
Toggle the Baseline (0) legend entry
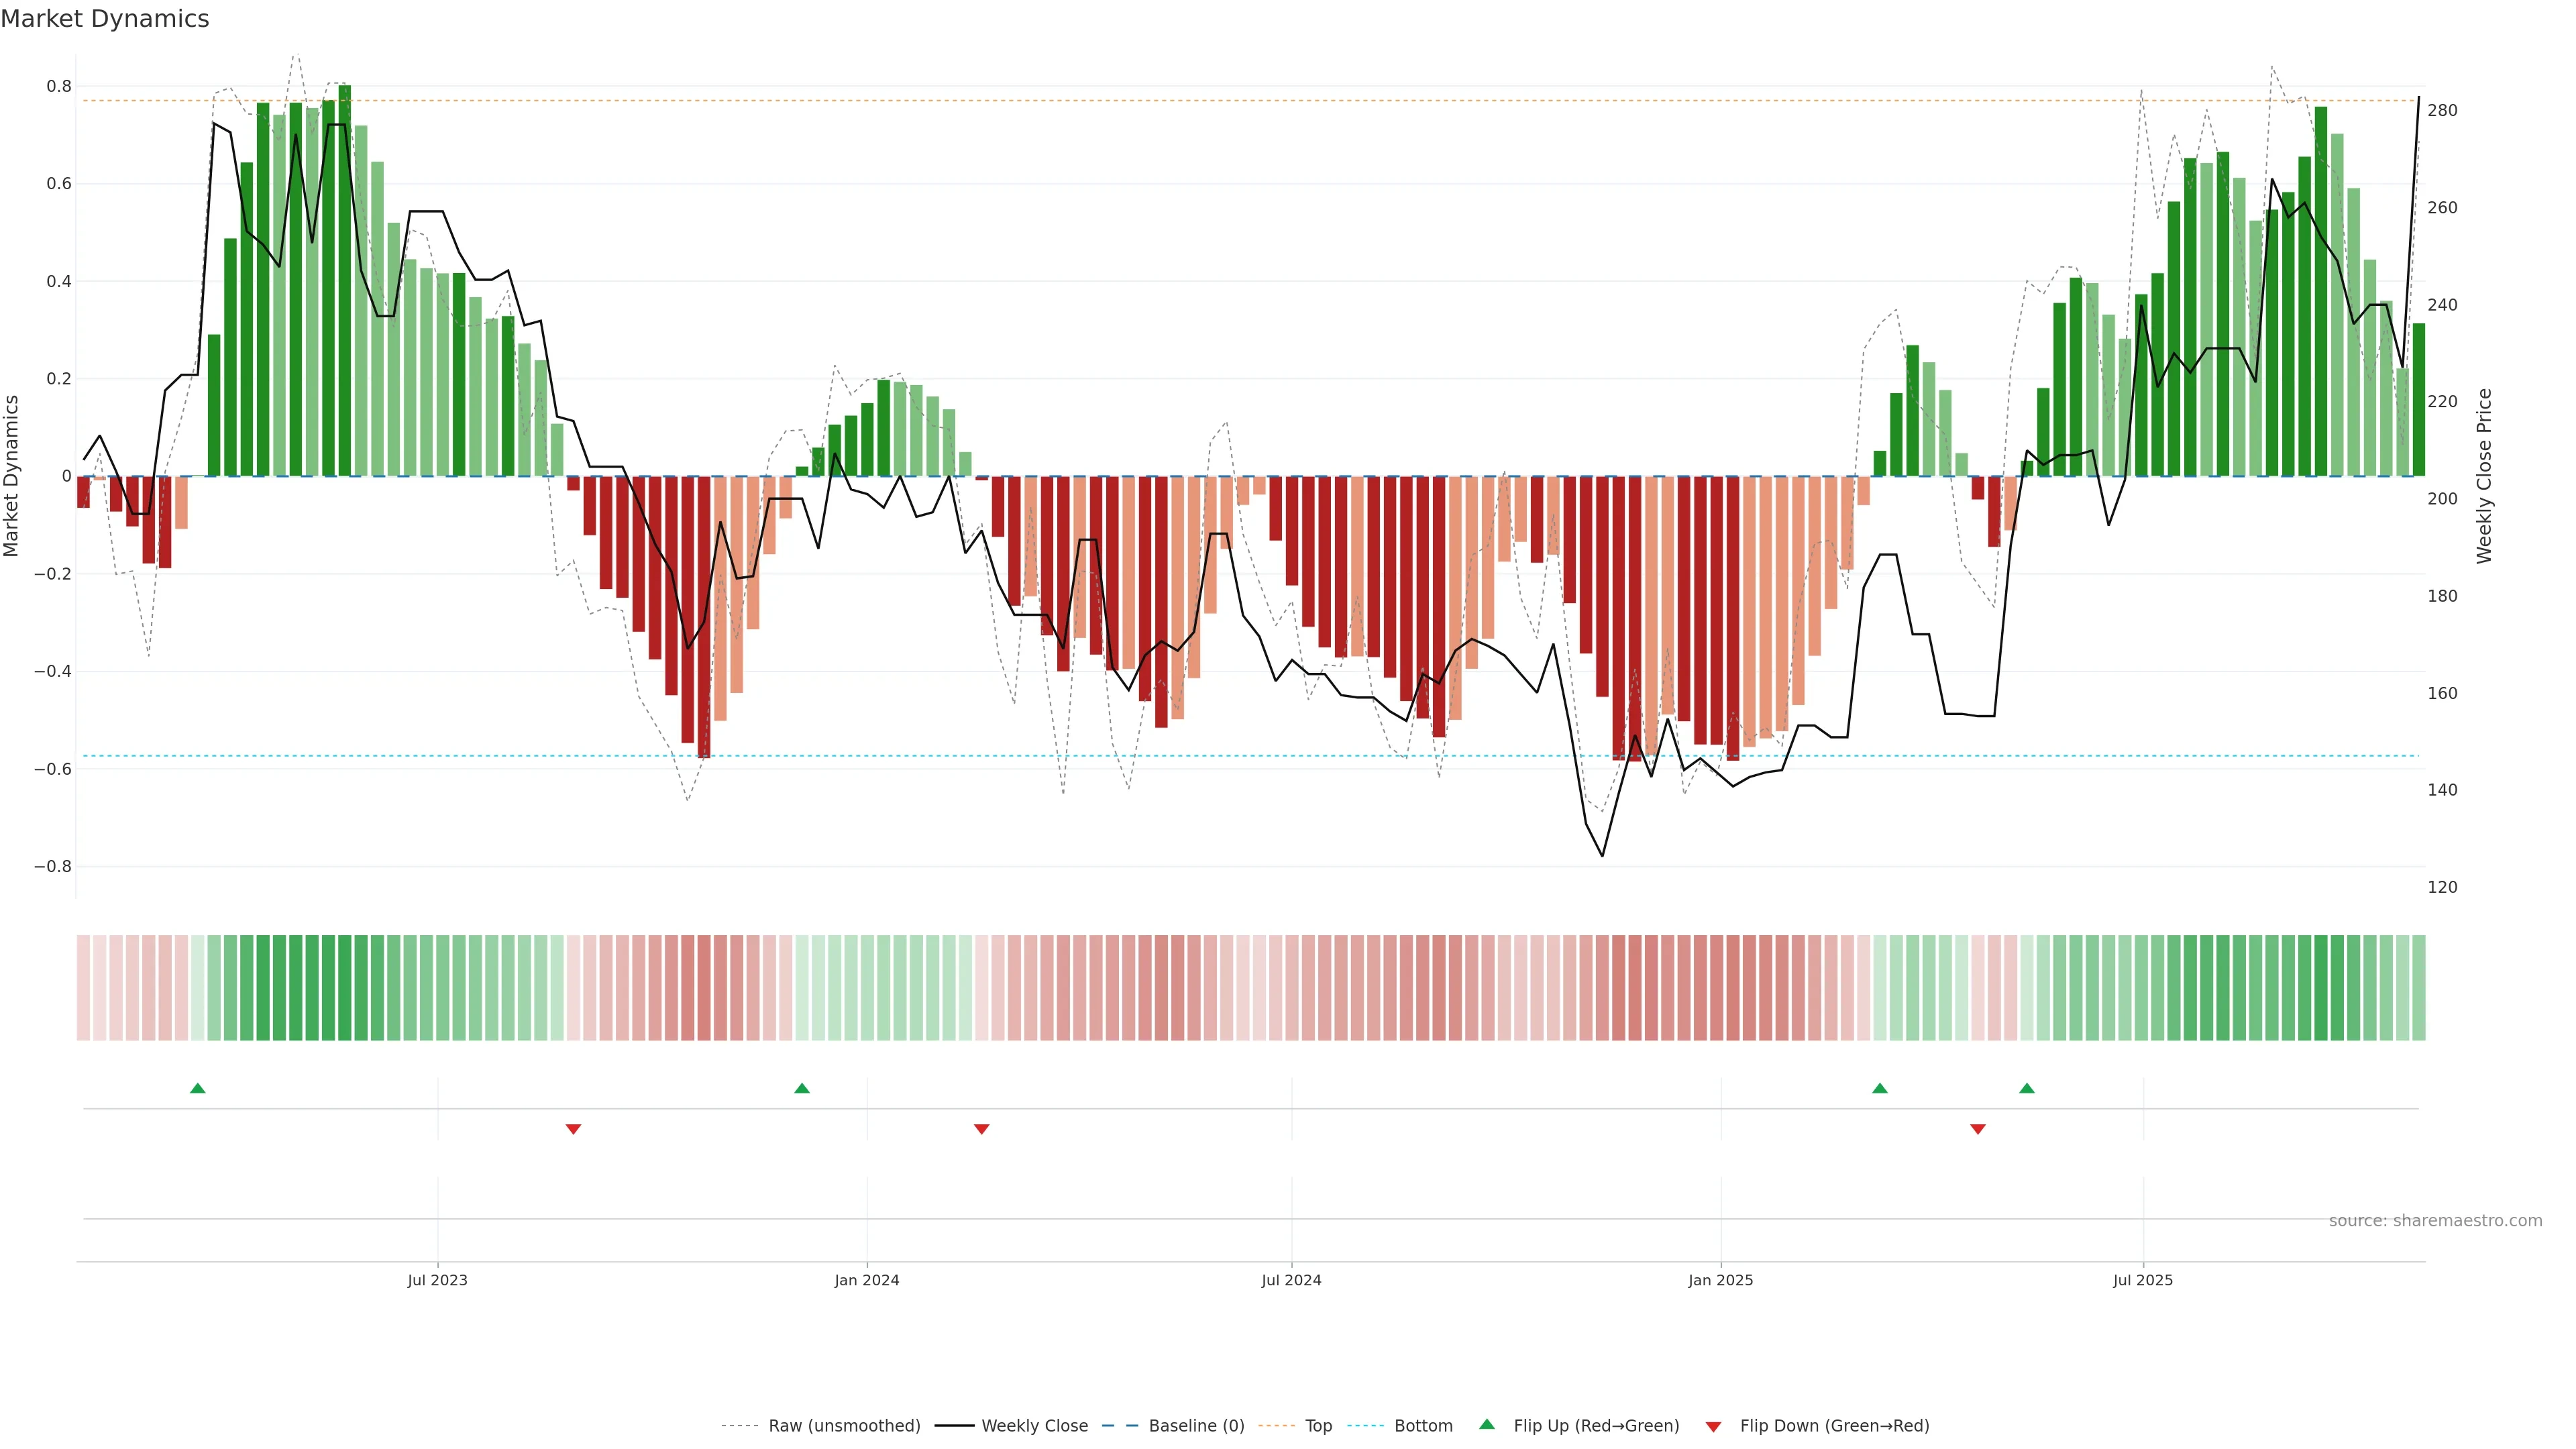(1196, 1426)
